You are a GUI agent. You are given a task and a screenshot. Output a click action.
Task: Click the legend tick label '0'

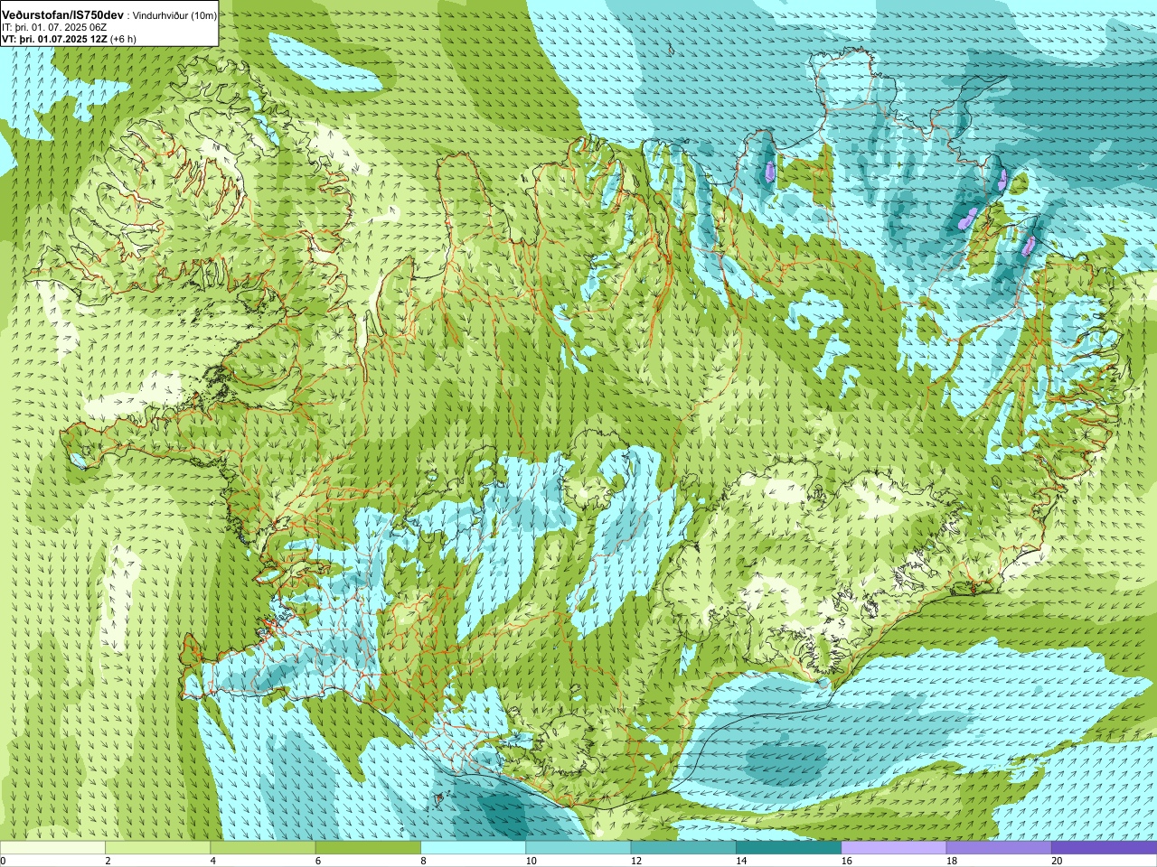point(4,861)
